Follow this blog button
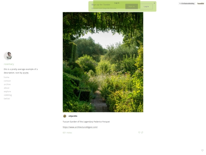206x155 pixels. [187, 3]
